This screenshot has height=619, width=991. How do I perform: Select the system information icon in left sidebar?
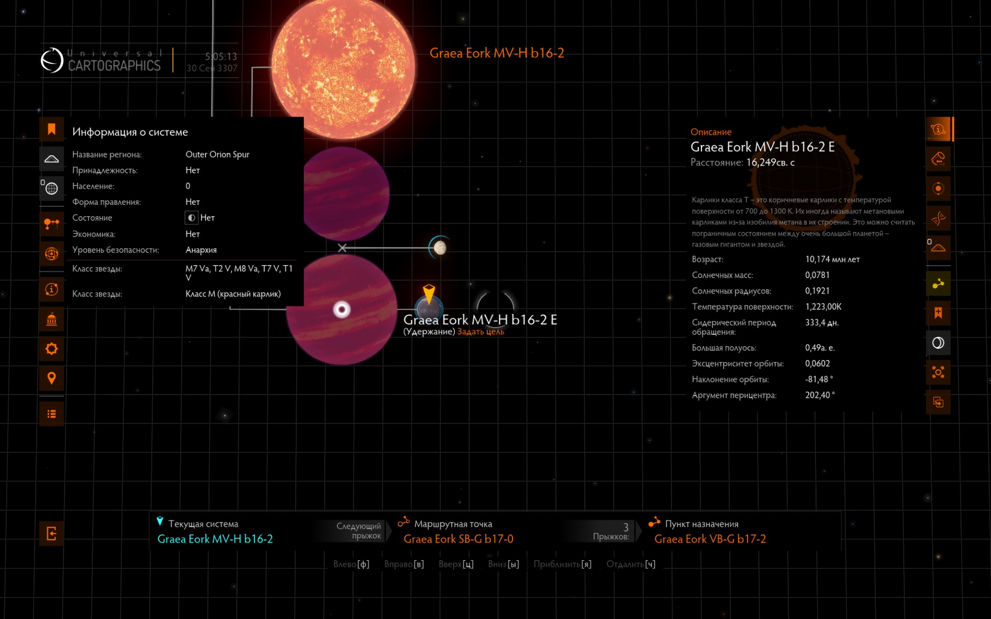coord(52,289)
